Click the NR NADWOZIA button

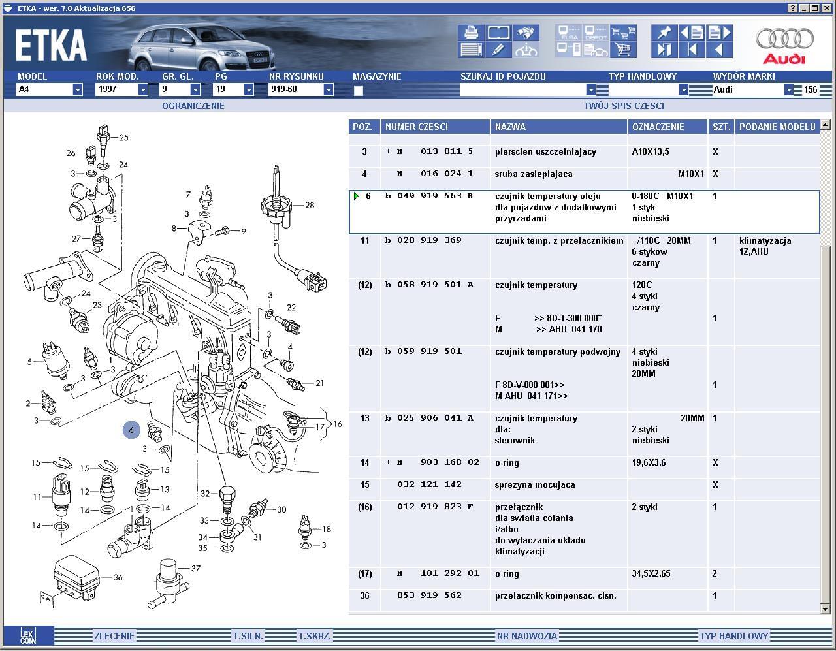(527, 636)
